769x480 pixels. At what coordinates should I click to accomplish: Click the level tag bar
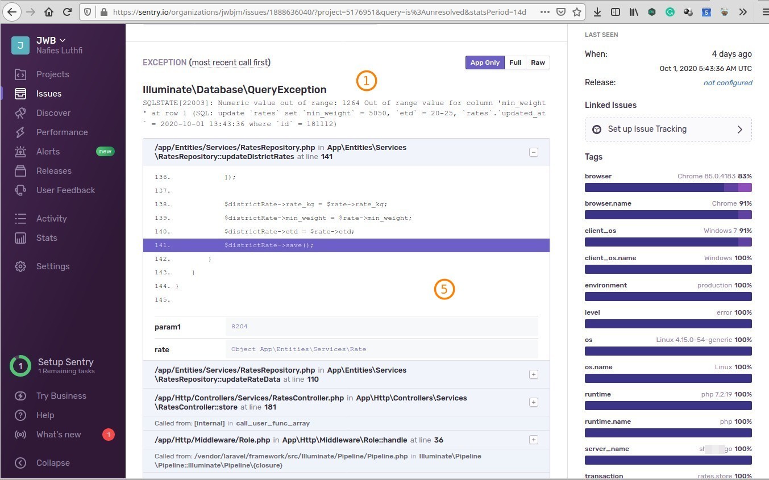tap(668, 324)
